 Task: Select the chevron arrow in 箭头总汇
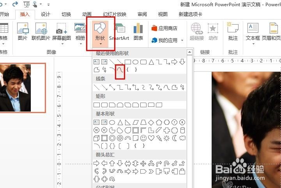tap(151, 172)
